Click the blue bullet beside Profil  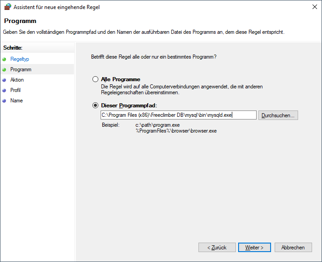5,90
